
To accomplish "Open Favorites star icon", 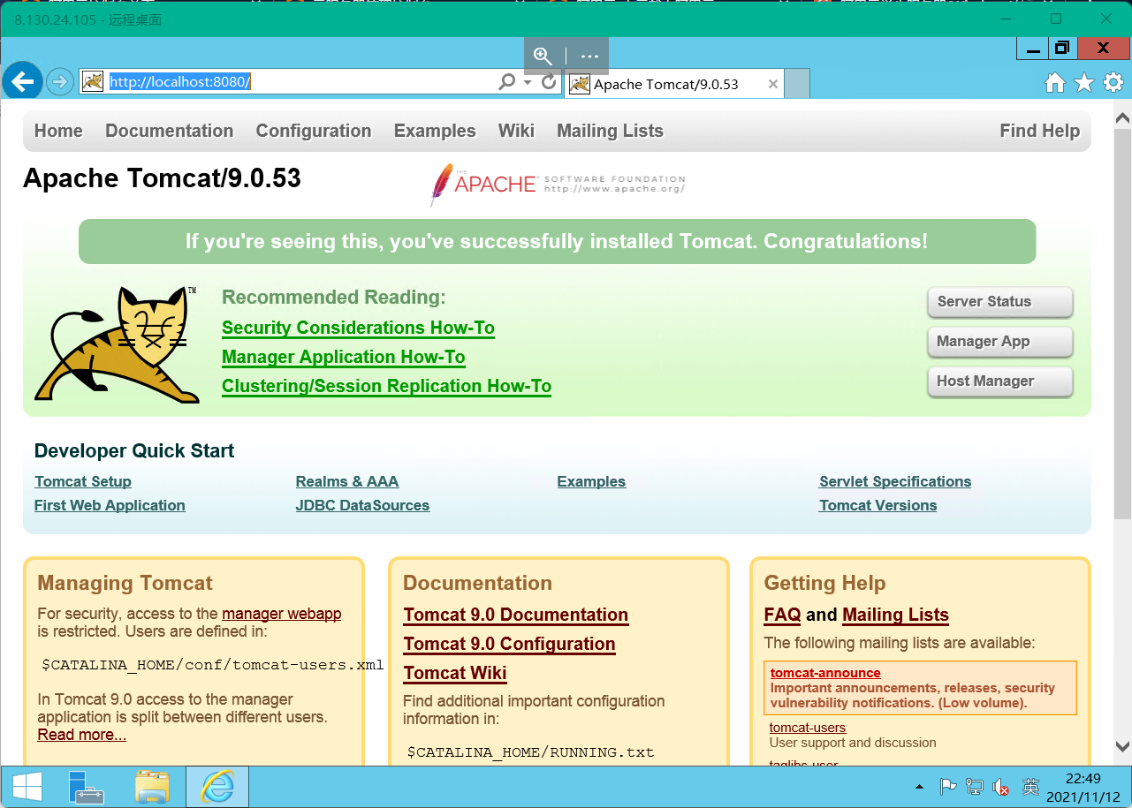I will point(1084,83).
